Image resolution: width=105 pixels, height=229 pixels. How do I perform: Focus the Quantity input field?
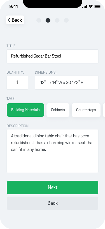click(x=17, y=83)
